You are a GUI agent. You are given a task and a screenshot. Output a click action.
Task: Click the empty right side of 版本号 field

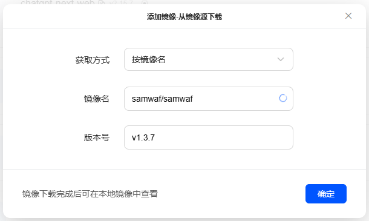click(x=235, y=137)
